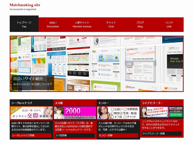Click the モンロー card heading

103,103
